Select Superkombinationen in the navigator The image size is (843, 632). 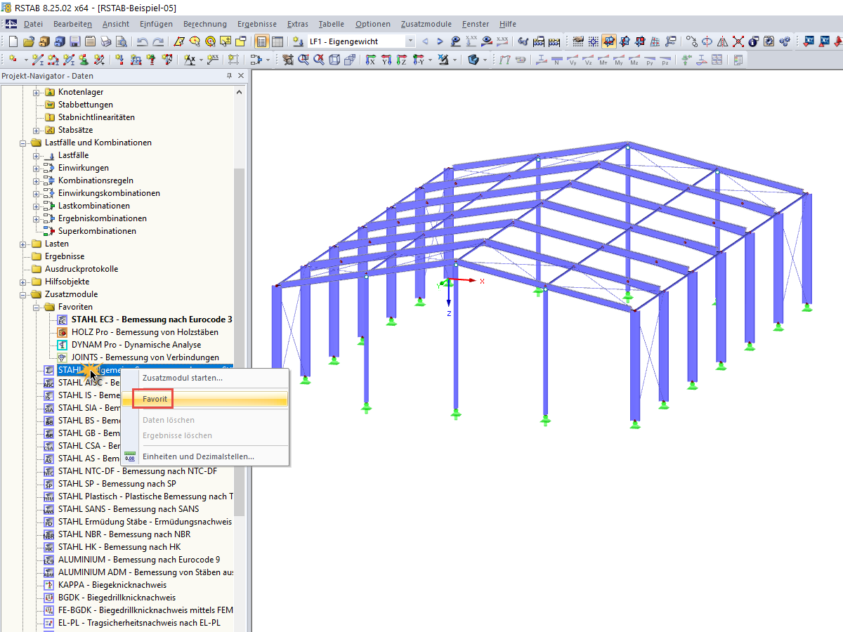(x=97, y=231)
